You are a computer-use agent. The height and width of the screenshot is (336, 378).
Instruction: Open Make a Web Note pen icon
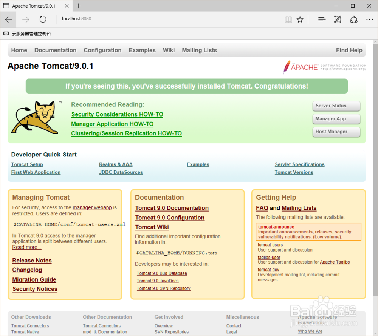click(338, 19)
